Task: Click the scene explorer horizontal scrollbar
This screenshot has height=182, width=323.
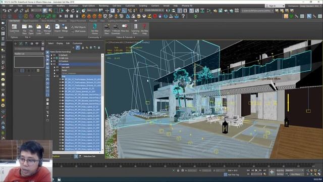Action: (x=77, y=153)
